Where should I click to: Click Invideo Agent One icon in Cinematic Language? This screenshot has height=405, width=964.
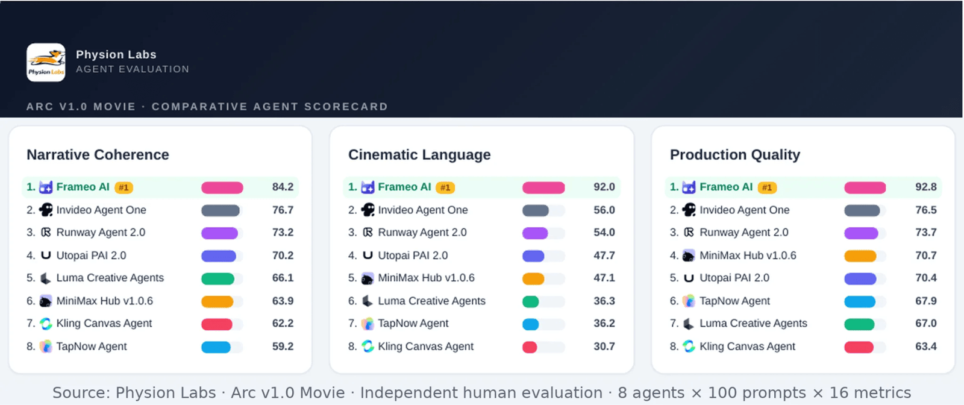pyautogui.click(x=368, y=210)
